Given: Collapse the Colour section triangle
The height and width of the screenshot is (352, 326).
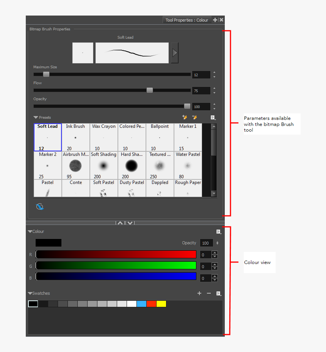Looking at the screenshot, I should tap(30, 231).
